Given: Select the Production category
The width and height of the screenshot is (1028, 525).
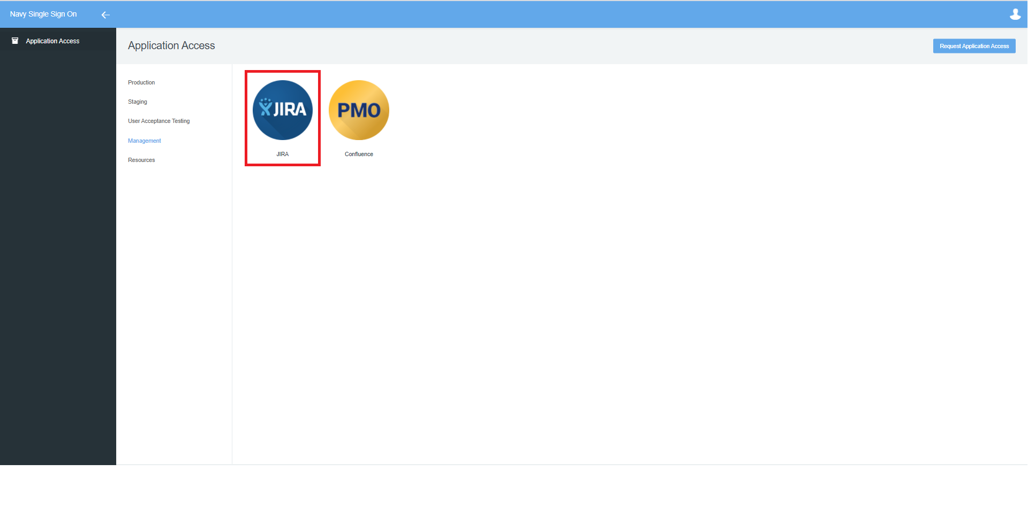Looking at the screenshot, I should tap(141, 82).
